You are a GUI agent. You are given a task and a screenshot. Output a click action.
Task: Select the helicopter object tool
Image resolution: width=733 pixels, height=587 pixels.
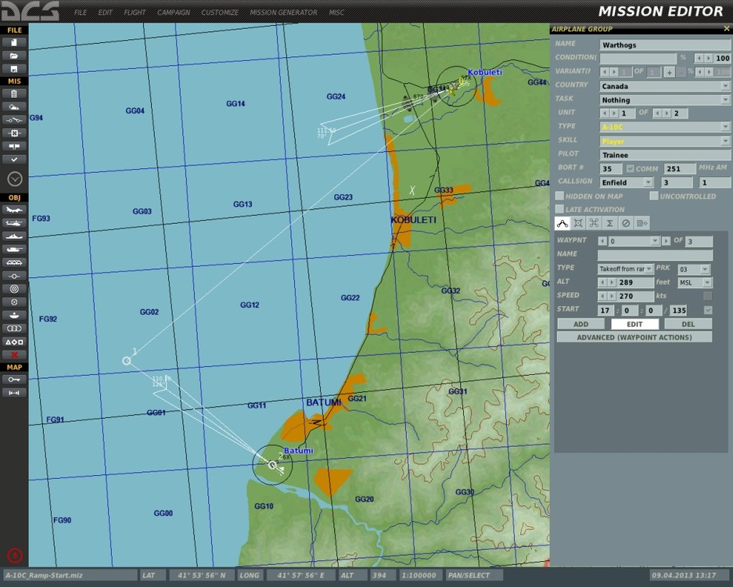point(14,223)
